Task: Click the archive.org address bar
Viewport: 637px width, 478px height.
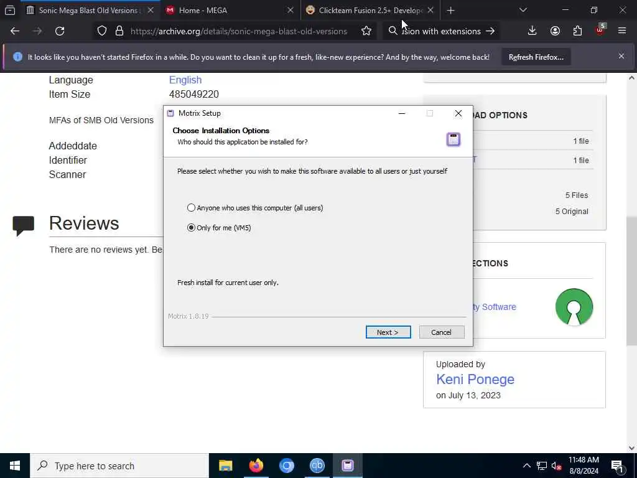Action: pos(238,31)
